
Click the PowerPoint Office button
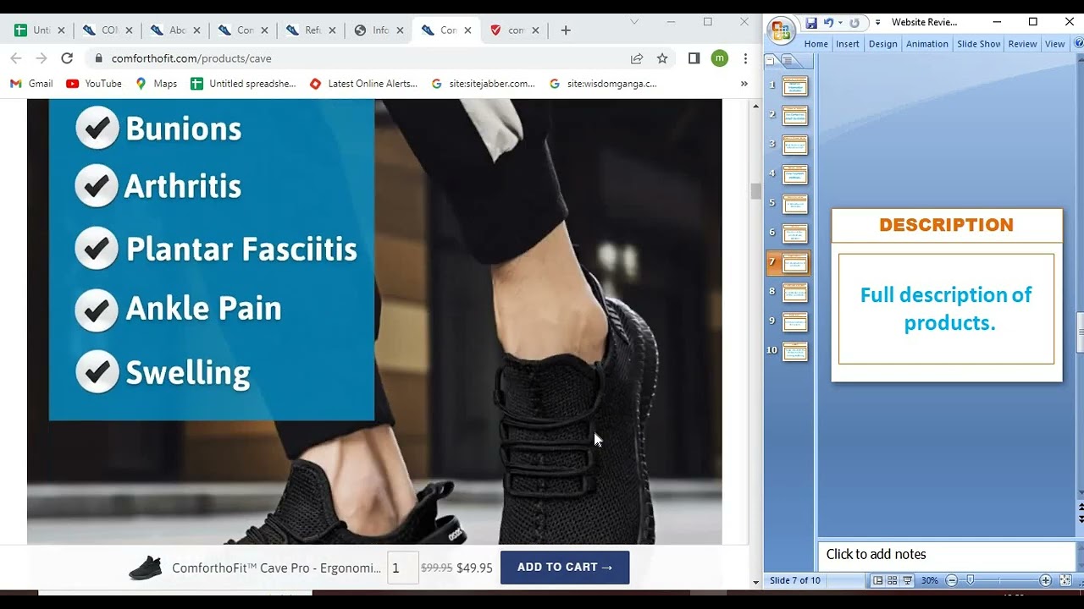pyautogui.click(x=780, y=31)
